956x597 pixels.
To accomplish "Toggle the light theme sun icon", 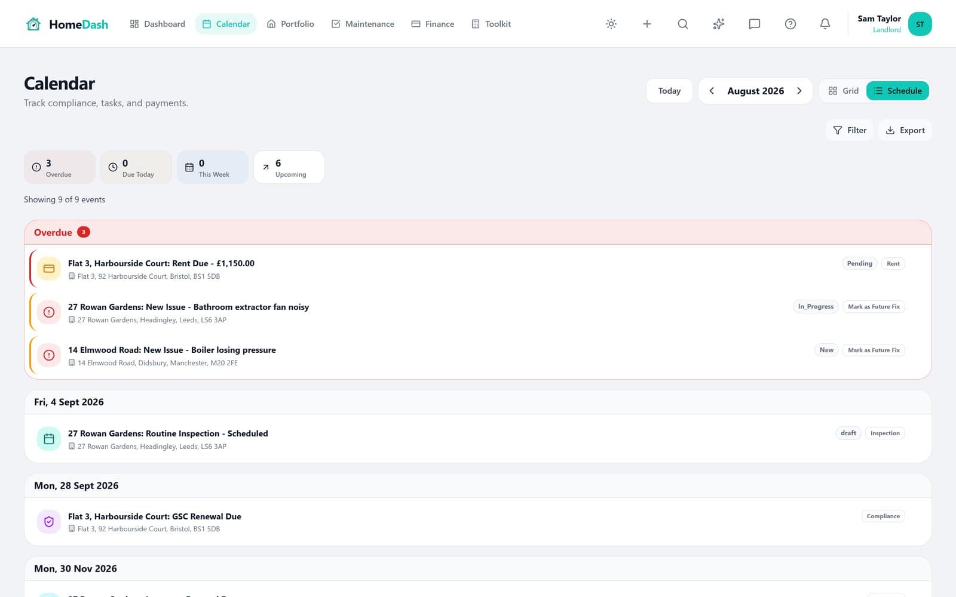I will 611,24.
